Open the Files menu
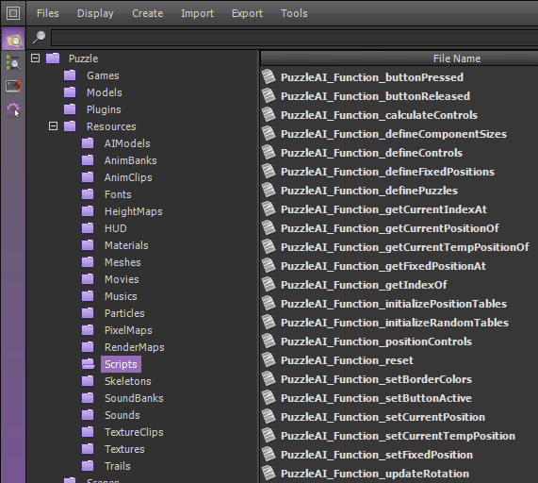Screen dimensions: 538x483 click(x=48, y=13)
